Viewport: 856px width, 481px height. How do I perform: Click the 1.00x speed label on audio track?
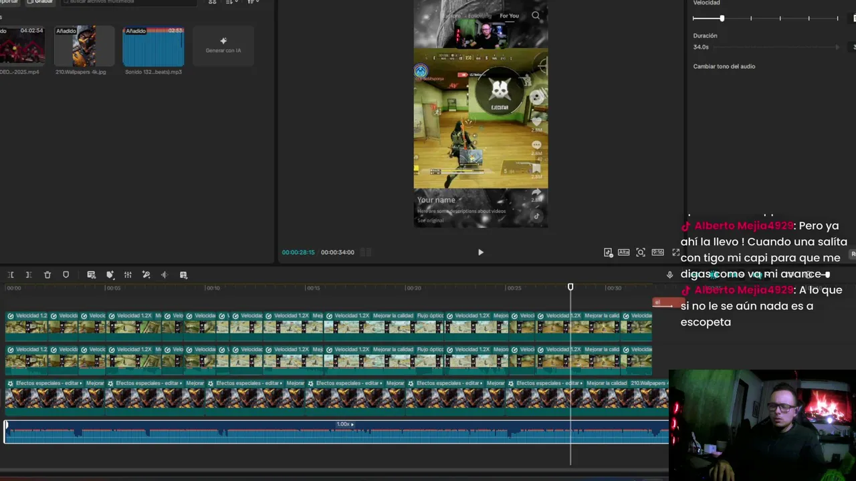tap(344, 424)
